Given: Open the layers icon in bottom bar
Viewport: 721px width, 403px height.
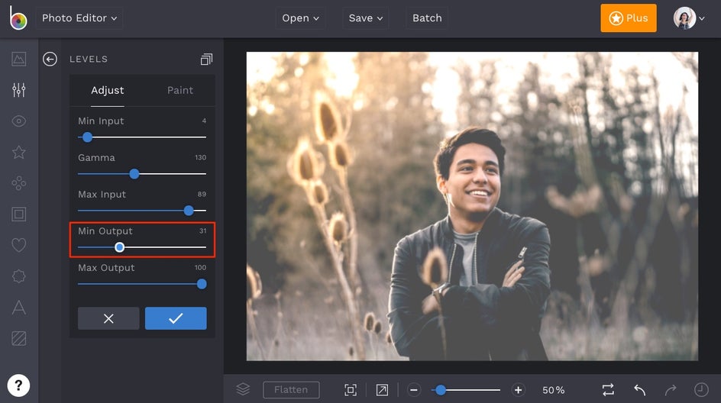Looking at the screenshot, I should tap(243, 389).
